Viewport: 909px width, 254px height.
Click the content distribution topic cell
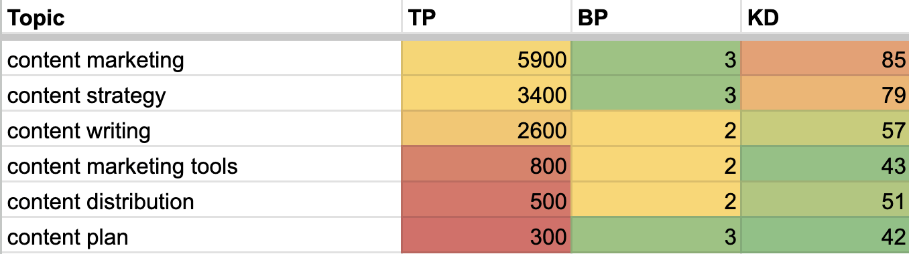pyautogui.click(x=200, y=201)
